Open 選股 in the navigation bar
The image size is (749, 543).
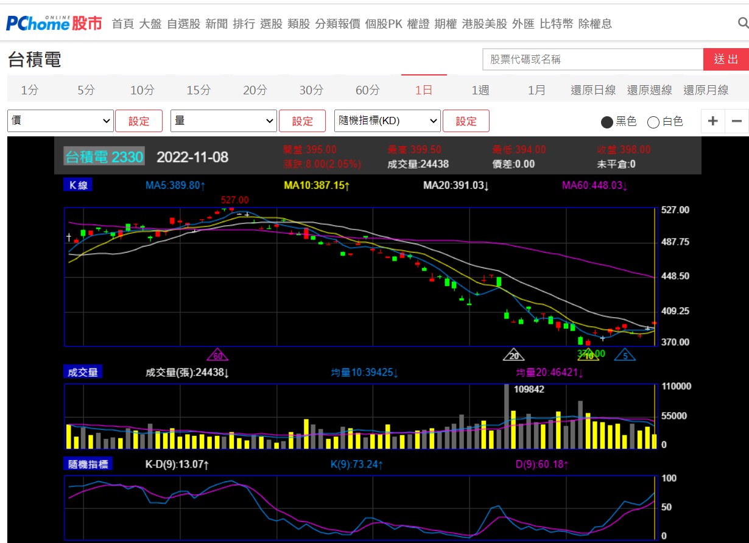271,24
